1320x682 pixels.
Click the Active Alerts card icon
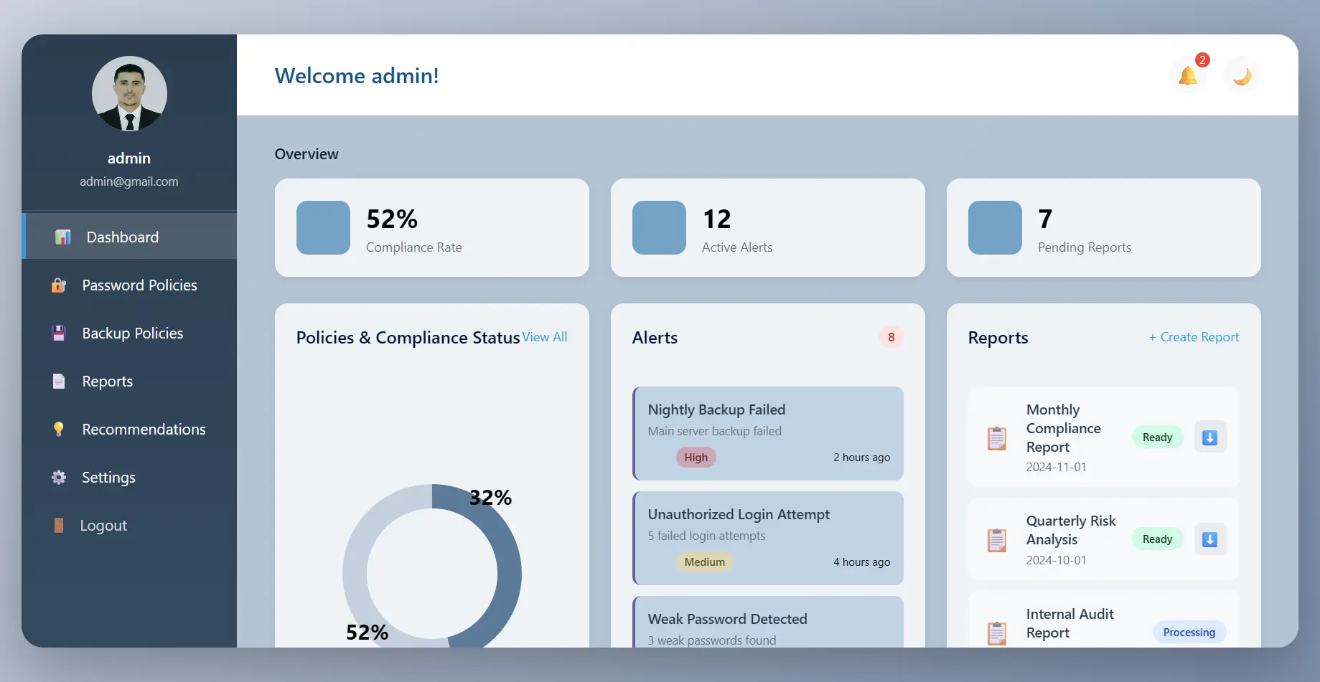[x=659, y=227]
